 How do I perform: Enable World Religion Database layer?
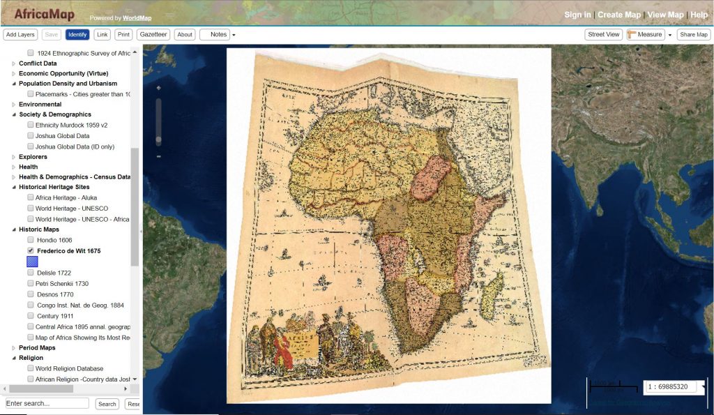(x=31, y=368)
